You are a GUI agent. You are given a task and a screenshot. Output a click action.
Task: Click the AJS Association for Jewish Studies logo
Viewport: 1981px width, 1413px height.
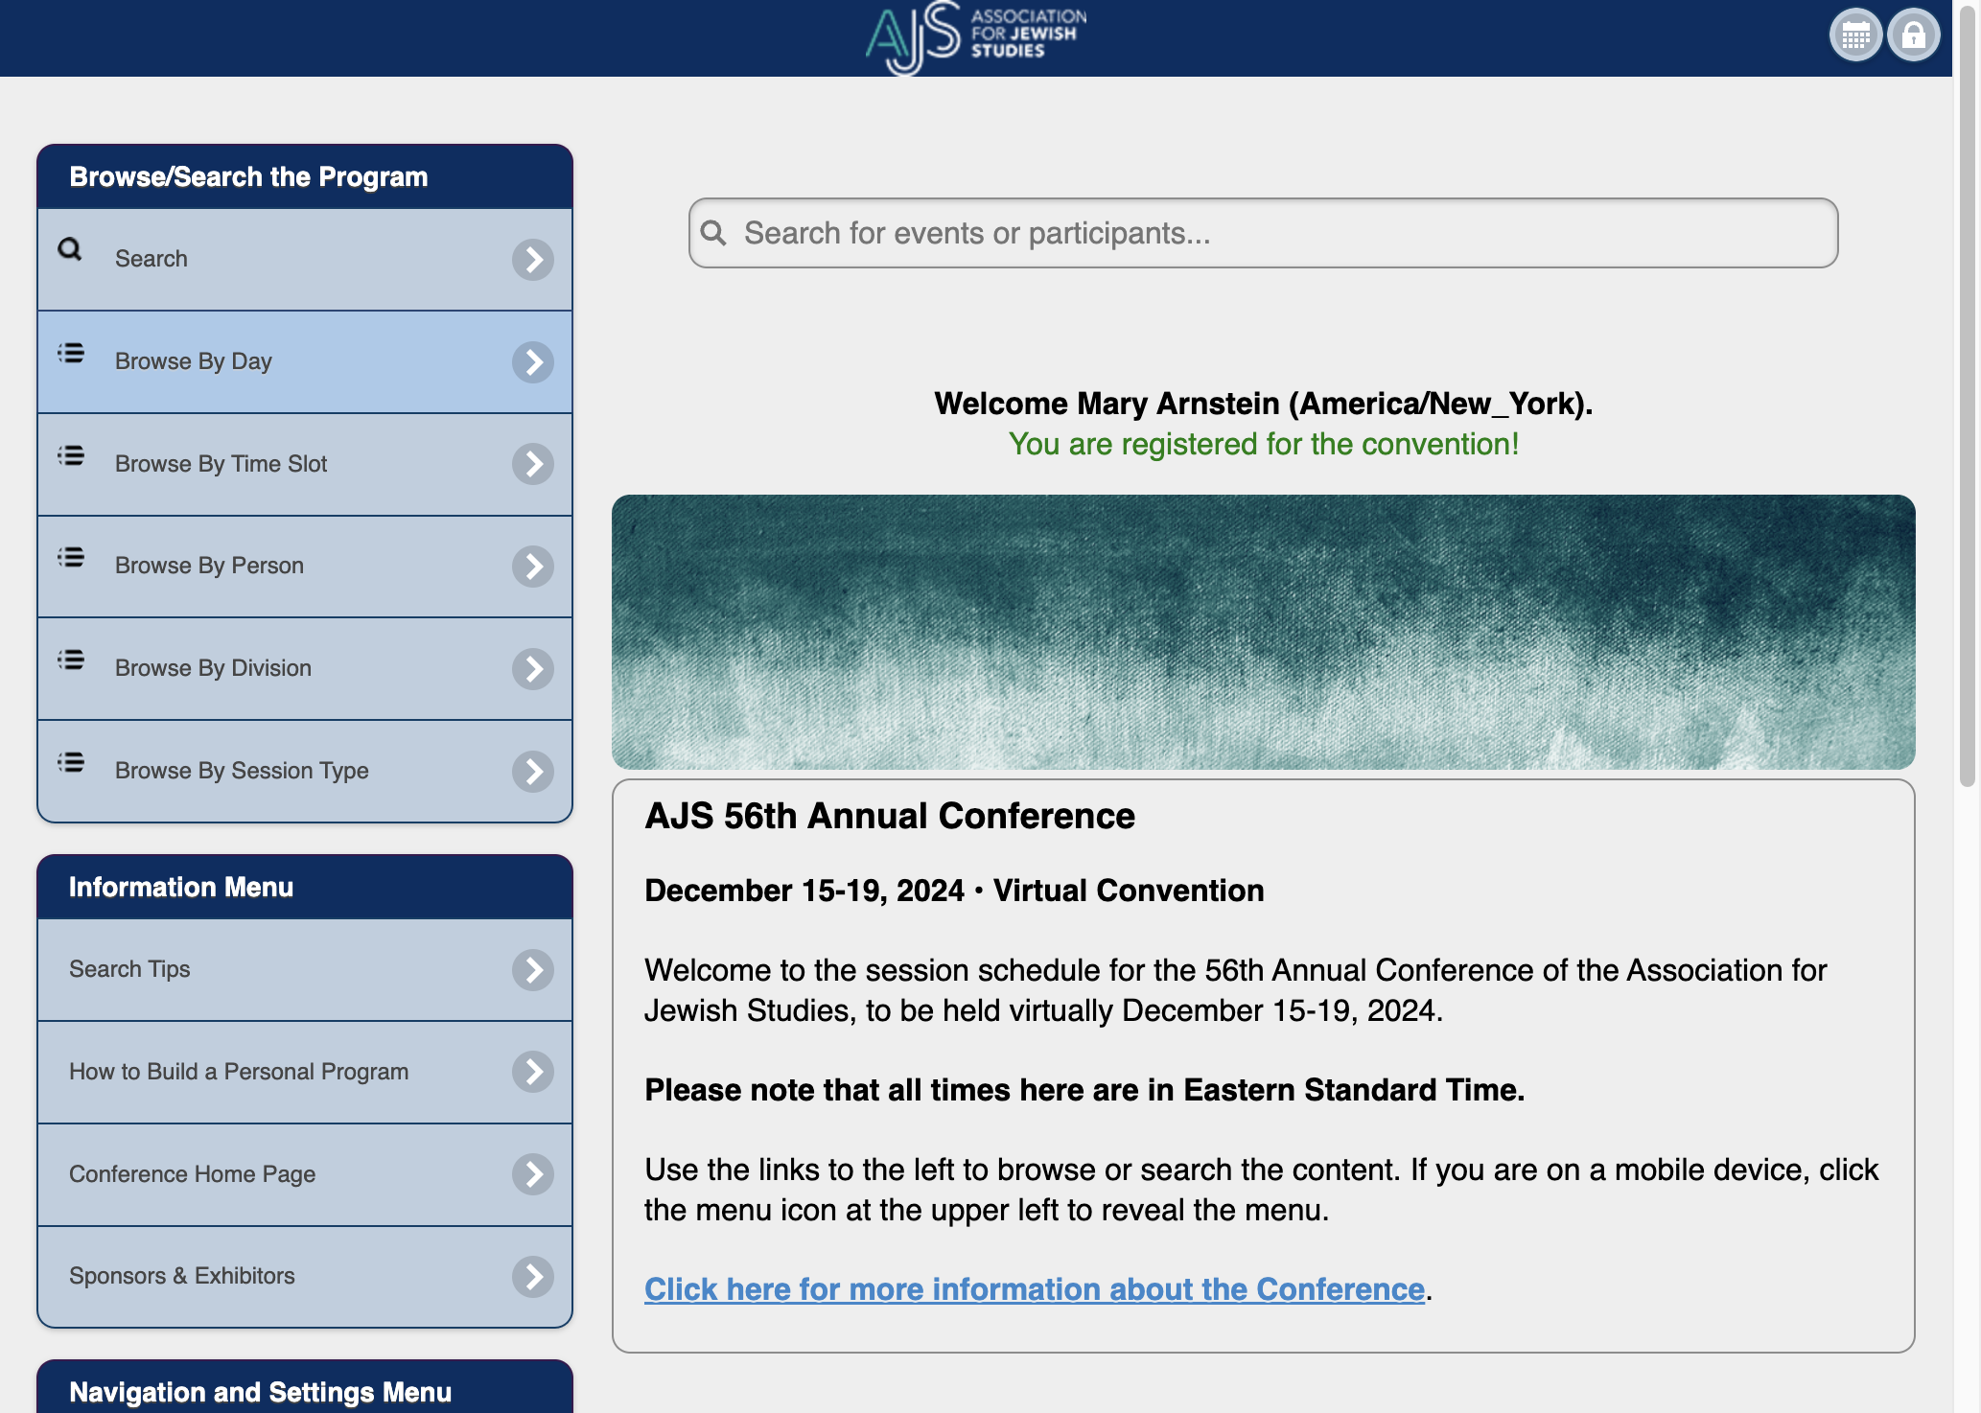(x=975, y=36)
